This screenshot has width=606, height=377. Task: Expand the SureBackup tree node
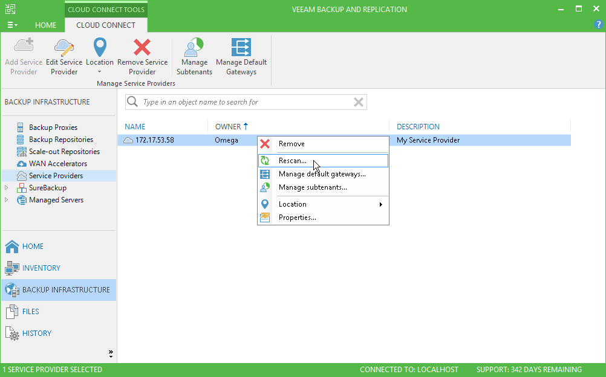pos(6,188)
